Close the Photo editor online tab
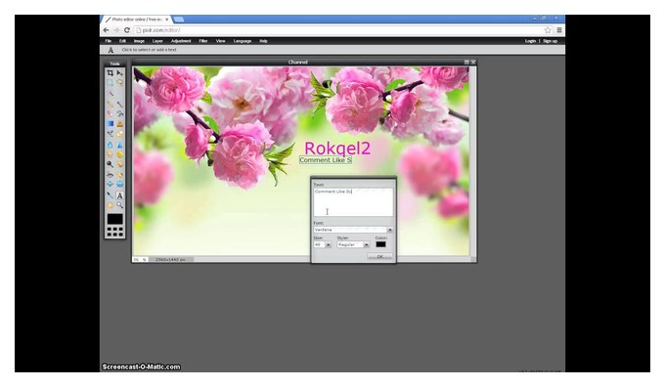The width and height of the screenshot is (665, 387). 166,20
